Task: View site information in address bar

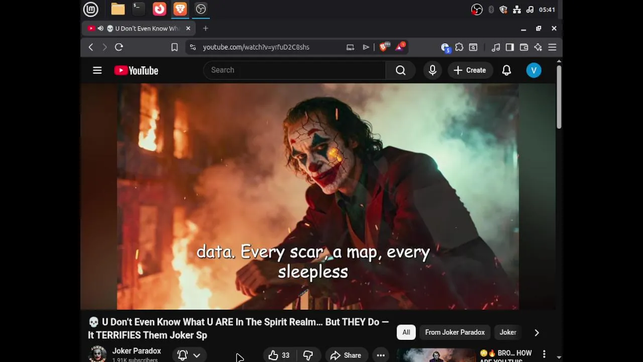Action: [192, 47]
